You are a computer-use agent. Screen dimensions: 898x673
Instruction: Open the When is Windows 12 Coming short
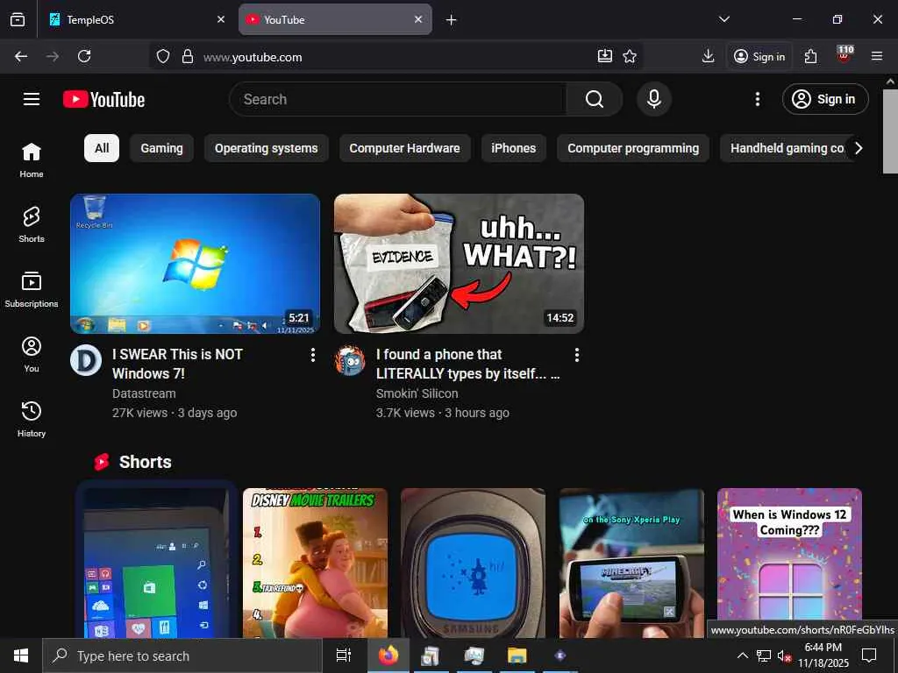coord(789,563)
